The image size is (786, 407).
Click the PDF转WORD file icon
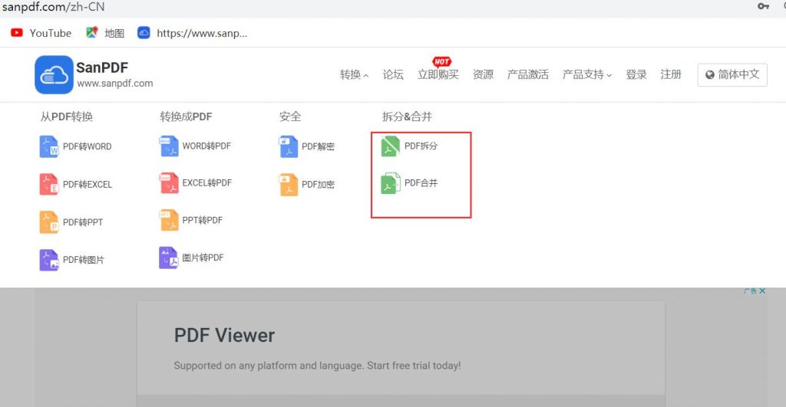coord(49,146)
